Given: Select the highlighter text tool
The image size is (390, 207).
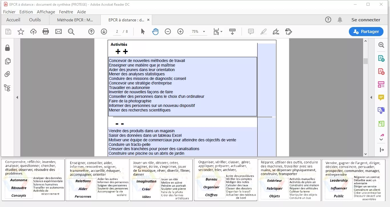Looking at the screenshot, I should tap(264, 32).
